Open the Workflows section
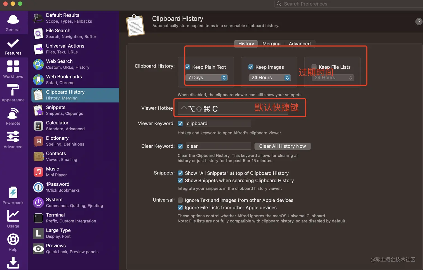Screen dimensions: 423x270 click(x=13, y=69)
